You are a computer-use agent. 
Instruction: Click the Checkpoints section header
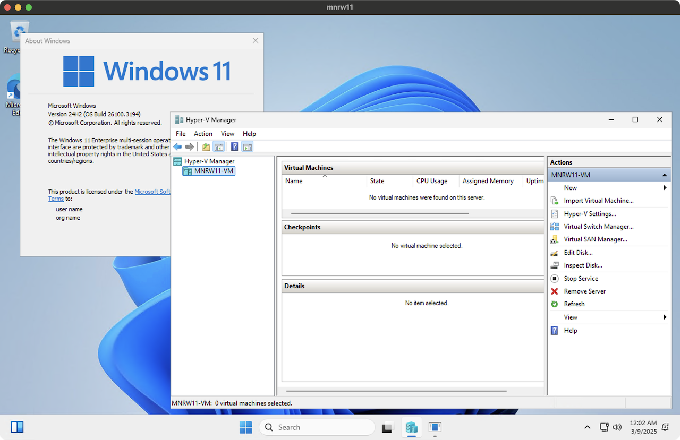pos(413,227)
